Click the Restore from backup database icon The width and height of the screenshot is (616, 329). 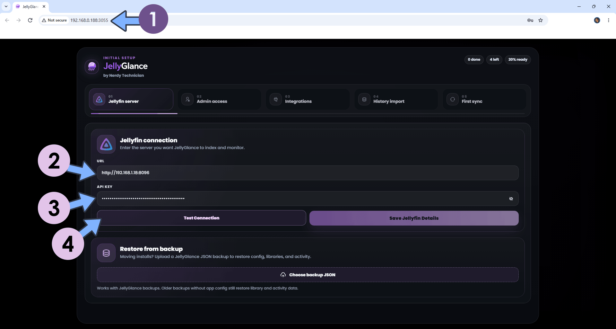[106, 253]
